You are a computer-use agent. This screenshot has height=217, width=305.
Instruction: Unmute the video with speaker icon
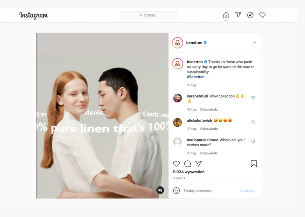pyautogui.click(x=160, y=190)
